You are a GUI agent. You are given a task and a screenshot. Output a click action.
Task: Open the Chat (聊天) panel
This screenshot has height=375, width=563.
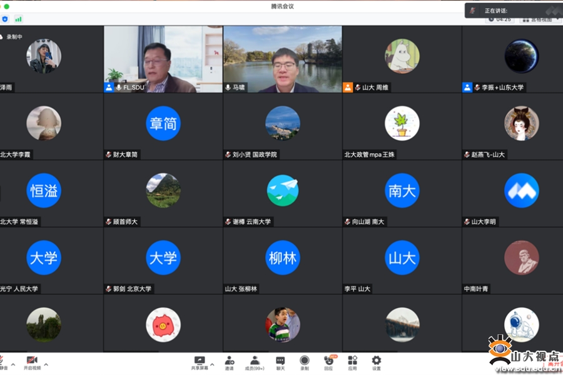click(280, 362)
